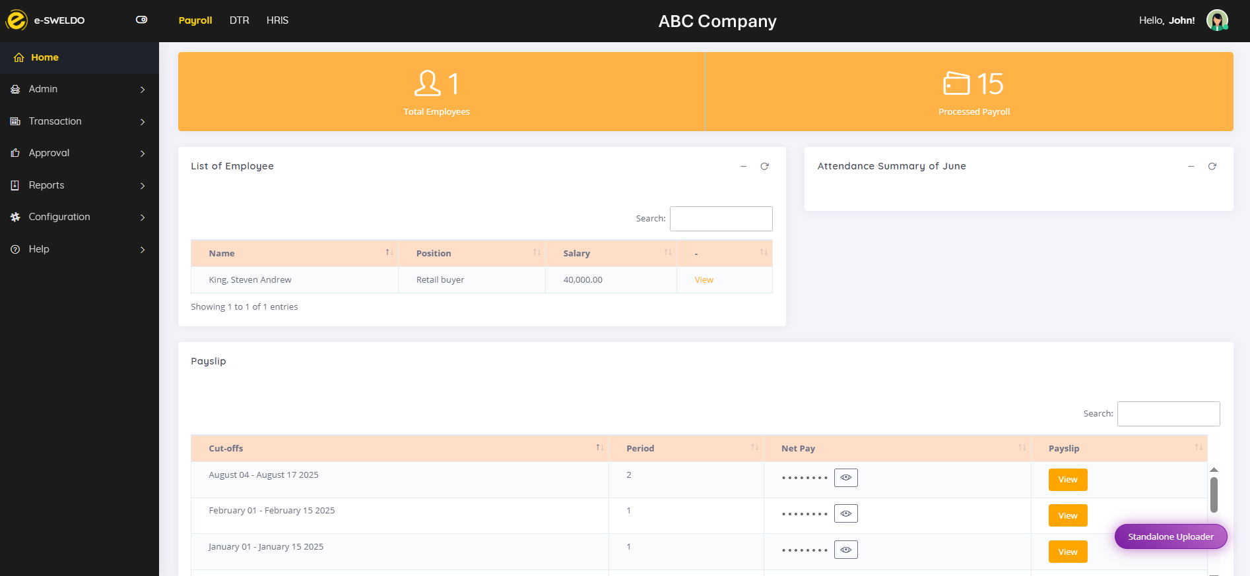Open the user avatar profile menu
Image resolution: width=1250 pixels, height=576 pixels.
(x=1217, y=20)
